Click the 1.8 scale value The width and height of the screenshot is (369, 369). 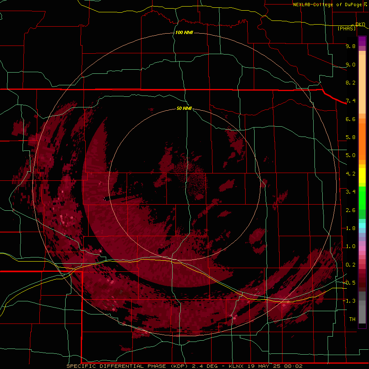tap(351, 228)
